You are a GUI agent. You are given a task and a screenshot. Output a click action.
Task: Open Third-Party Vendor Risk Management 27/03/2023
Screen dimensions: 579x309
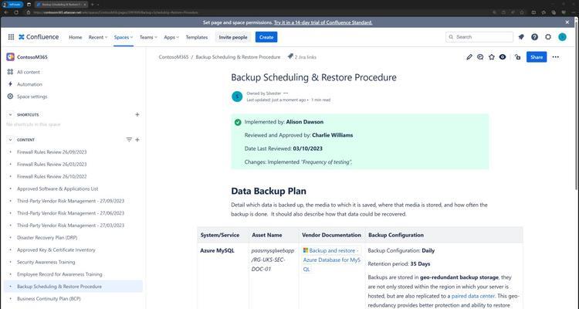point(70,225)
